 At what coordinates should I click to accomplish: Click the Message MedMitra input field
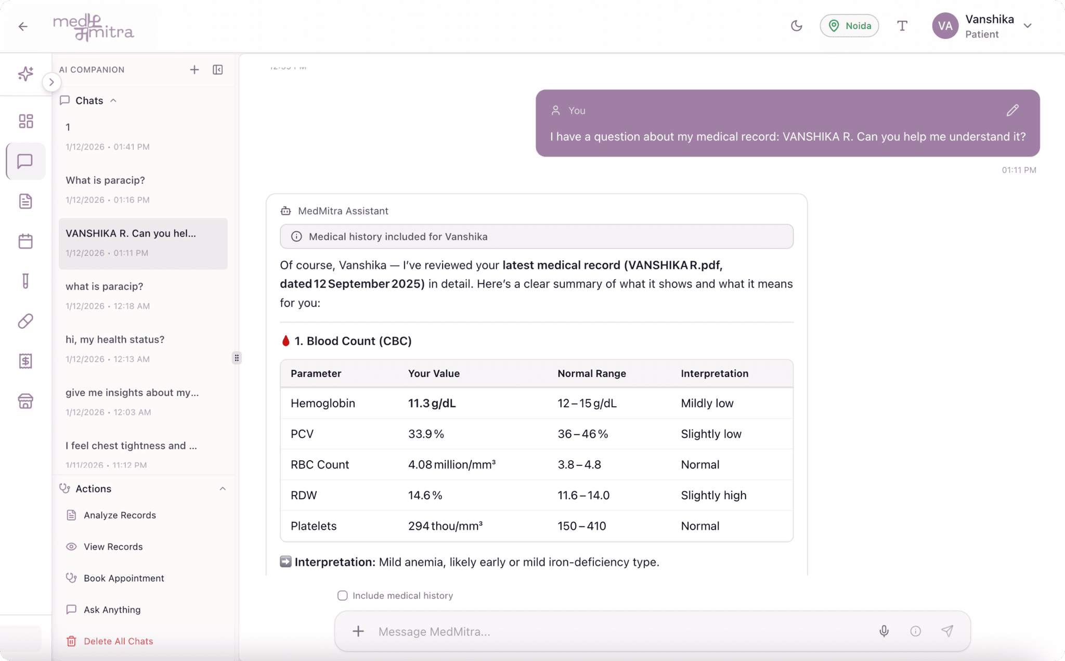click(619, 631)
